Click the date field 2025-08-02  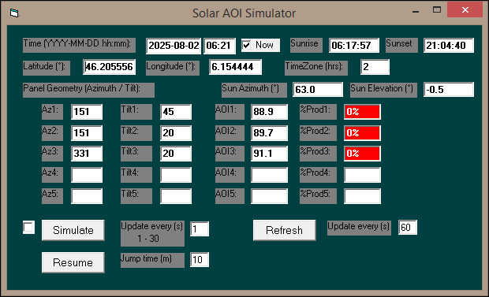174,46
